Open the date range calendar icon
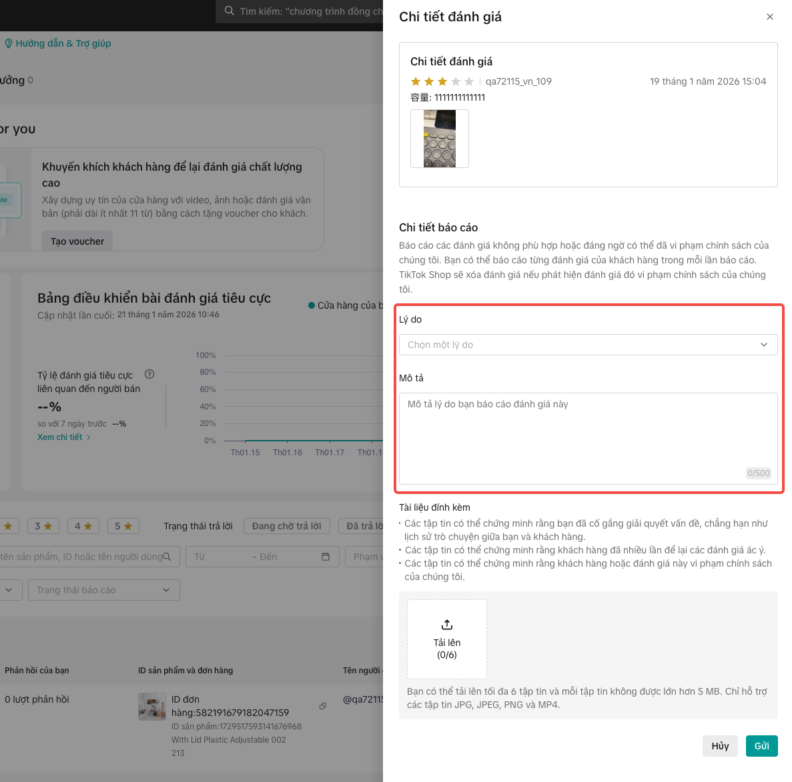 pyautogui.click(x=326, y=557)
